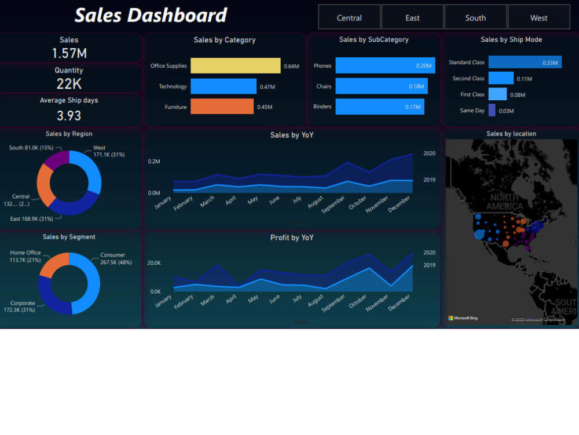579x435 pixels.
Task: Click the Furniture bar in Sales by Category
Action: tap(223, 107)
